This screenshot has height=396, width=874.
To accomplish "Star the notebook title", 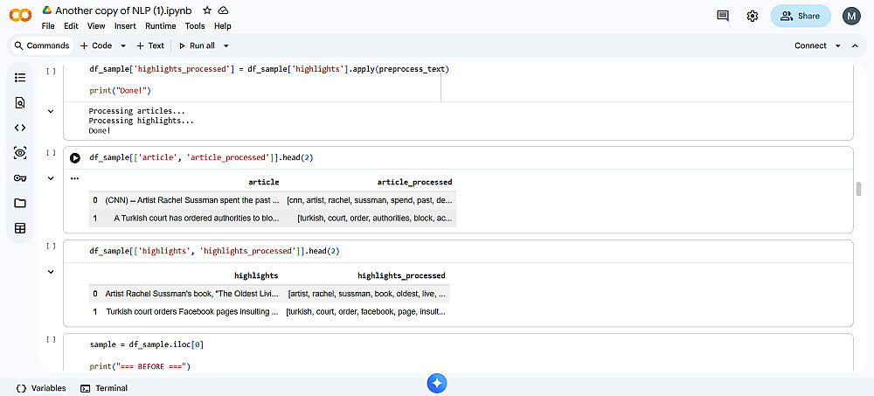I will pyautogui.click(x=206, y=10).
